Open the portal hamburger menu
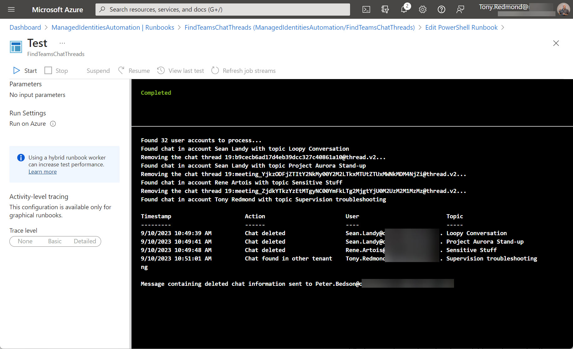Screen dimensions: 573x349 click(11, 9)
